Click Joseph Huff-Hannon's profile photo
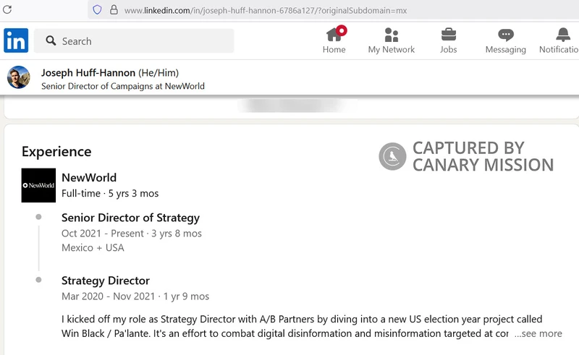The width and height of the screenshot is (579, 355). tap(19, 78)
